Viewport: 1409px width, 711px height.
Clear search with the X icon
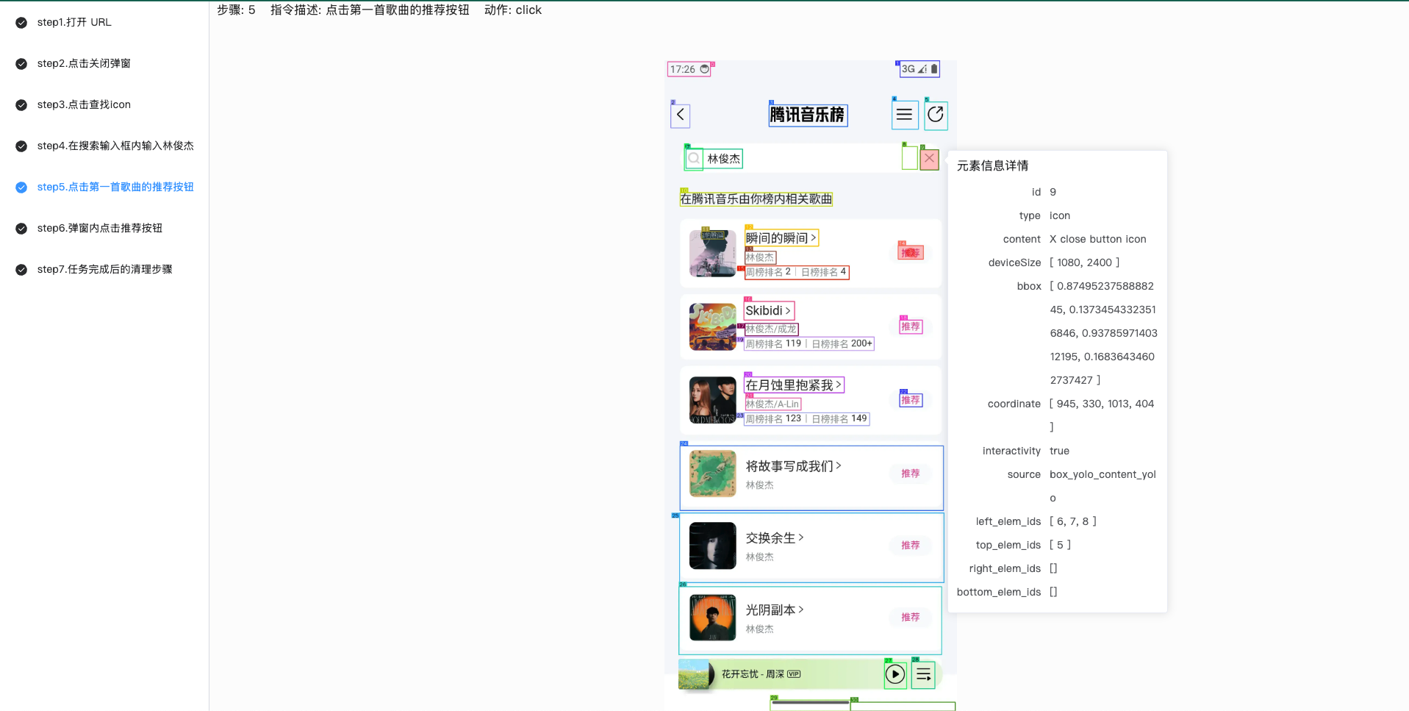[x=929, y=158]
